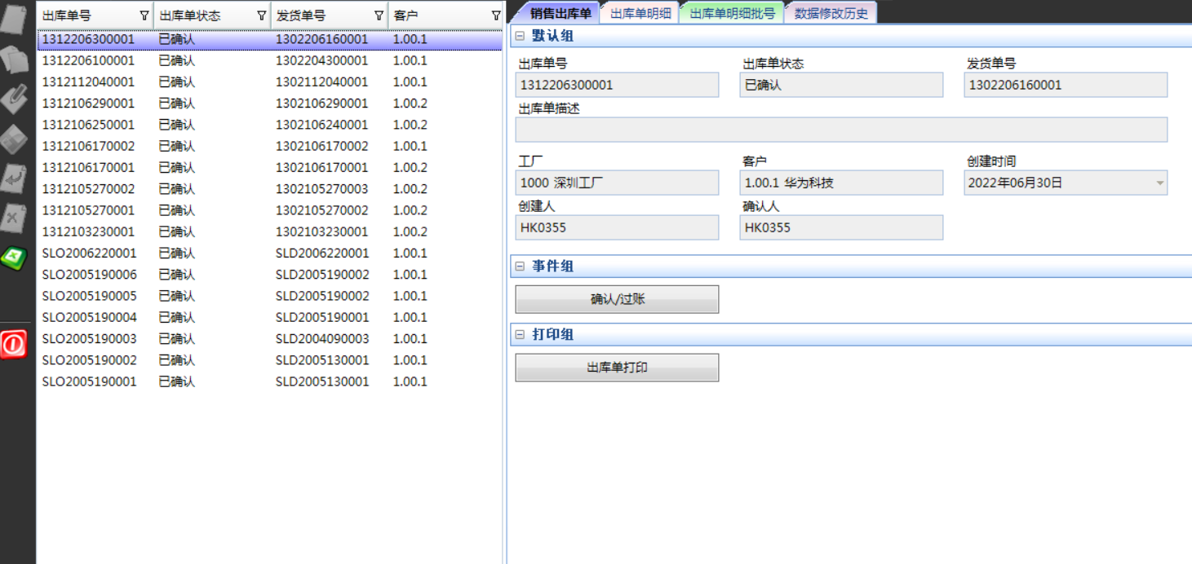
Task: Select row SLO2005190005 in list
Action: tap(269, 296)
